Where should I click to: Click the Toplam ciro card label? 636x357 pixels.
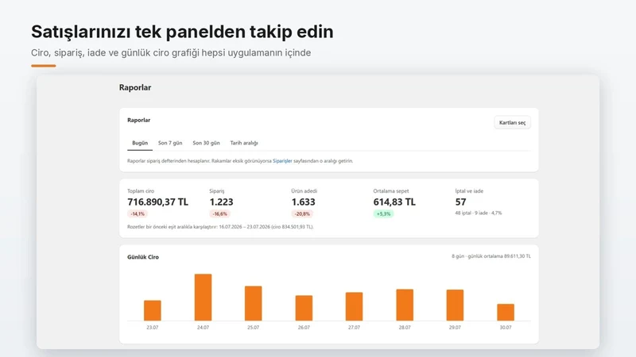pyautogui.click(x=141, y=191)
